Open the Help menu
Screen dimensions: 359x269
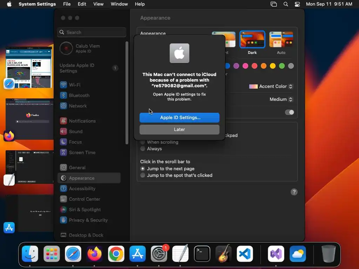click(x=140, y=4)
